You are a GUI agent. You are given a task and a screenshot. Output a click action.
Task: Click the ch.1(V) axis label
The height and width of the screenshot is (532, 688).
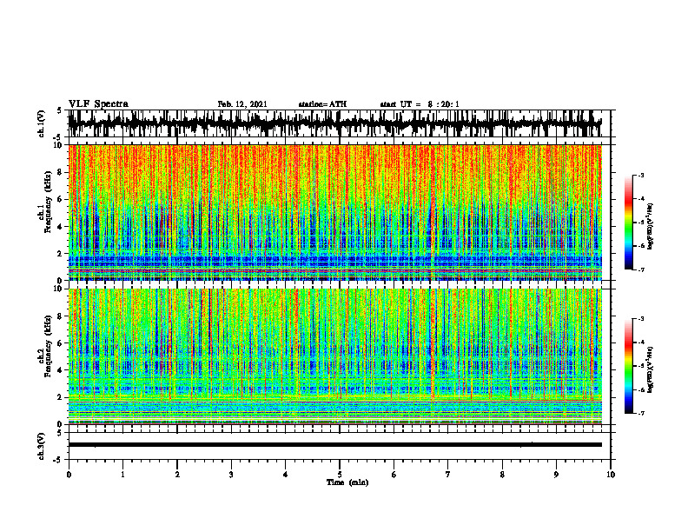[x=41, y=123]
